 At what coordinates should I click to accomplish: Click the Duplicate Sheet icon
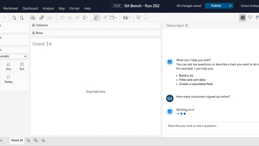pyautogui.click(x=42, y=17)
